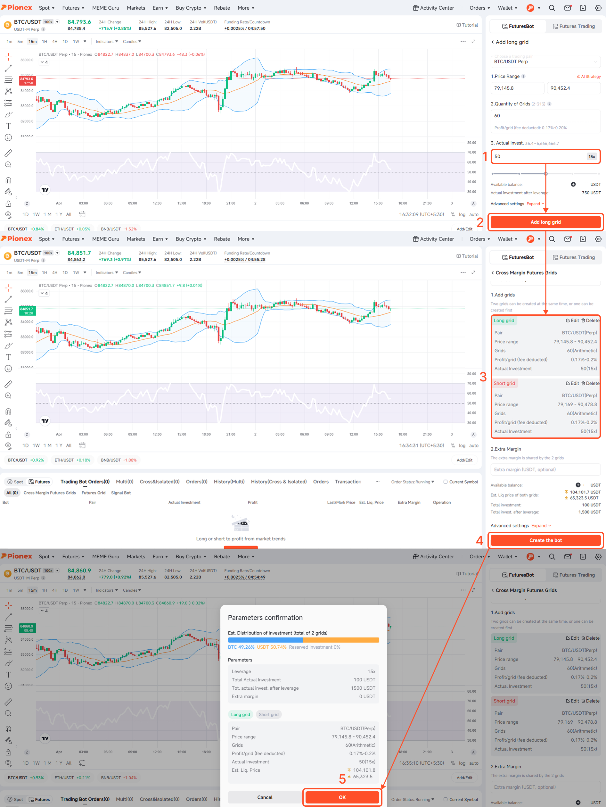Toggle log scale beside 16:32:09 clock
This screenshot has width=606, height=807.
tap(462, 214)
